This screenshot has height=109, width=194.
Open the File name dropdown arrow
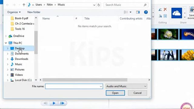tap(101, 86)
